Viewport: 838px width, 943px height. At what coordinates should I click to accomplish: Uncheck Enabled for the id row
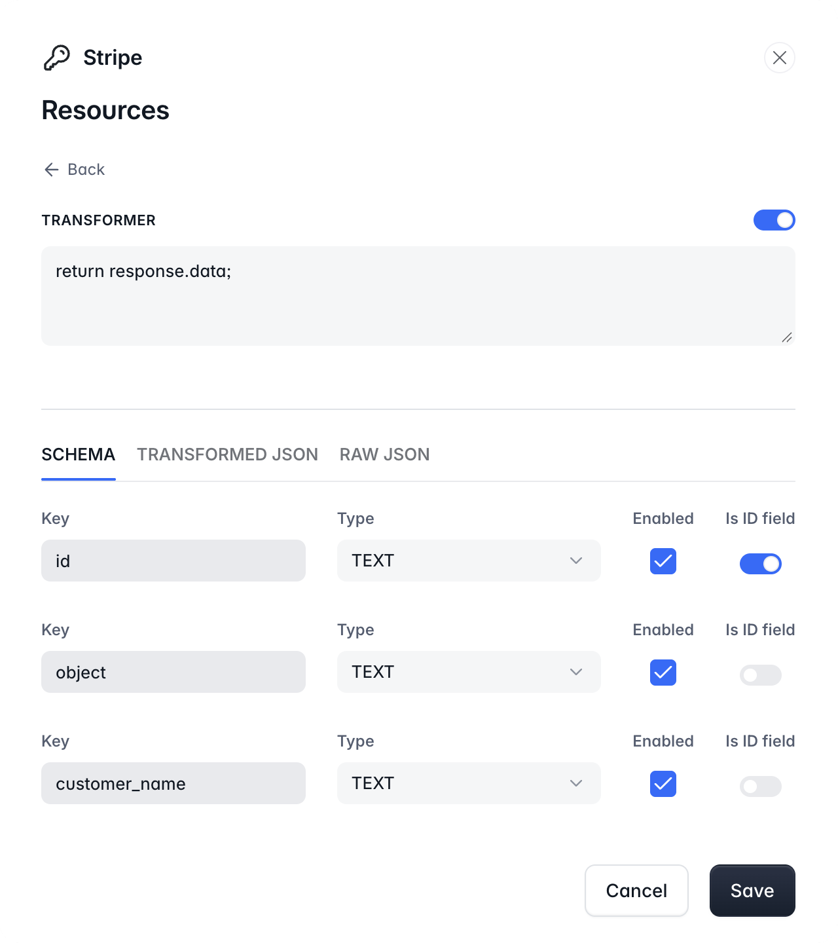pyautogui.click(x=663, y=561)
